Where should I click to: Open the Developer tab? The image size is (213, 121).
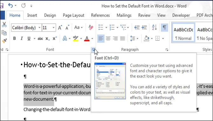(x=181, y=15)
